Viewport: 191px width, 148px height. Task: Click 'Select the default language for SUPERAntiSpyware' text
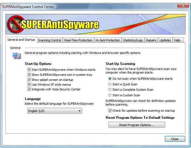pos(59,104)
